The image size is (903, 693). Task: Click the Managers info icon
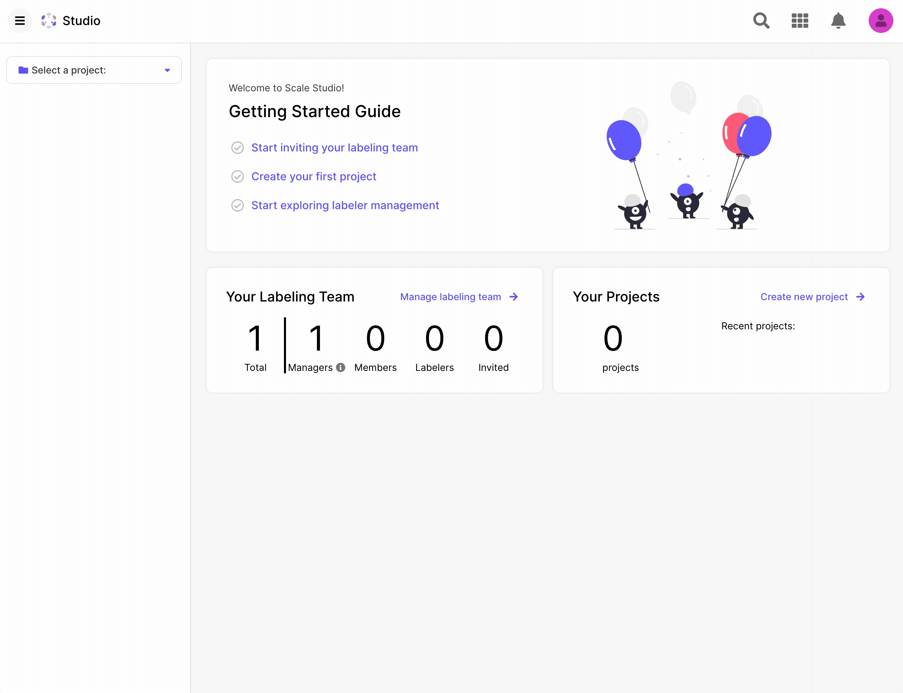click(341, 367)
